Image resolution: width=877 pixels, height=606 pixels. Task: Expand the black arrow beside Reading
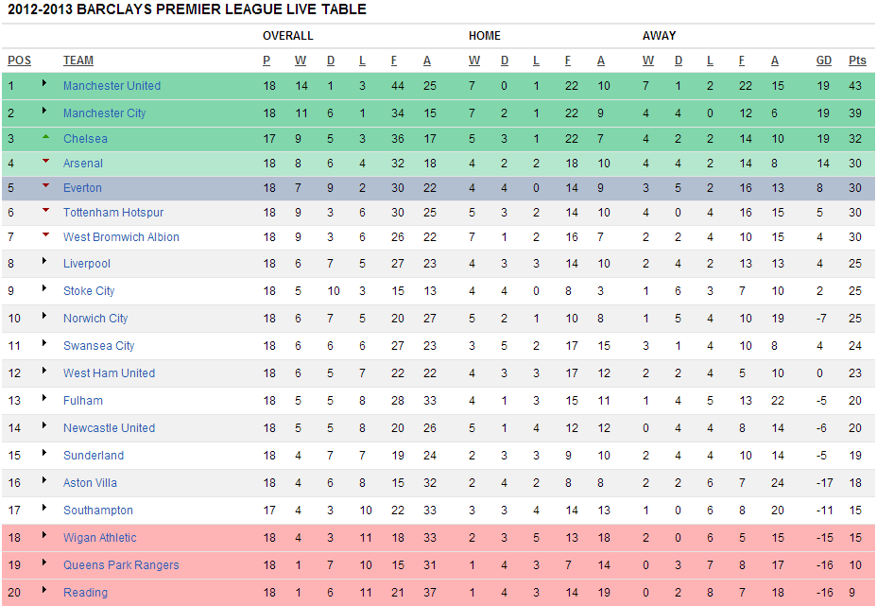pos(44,590)
